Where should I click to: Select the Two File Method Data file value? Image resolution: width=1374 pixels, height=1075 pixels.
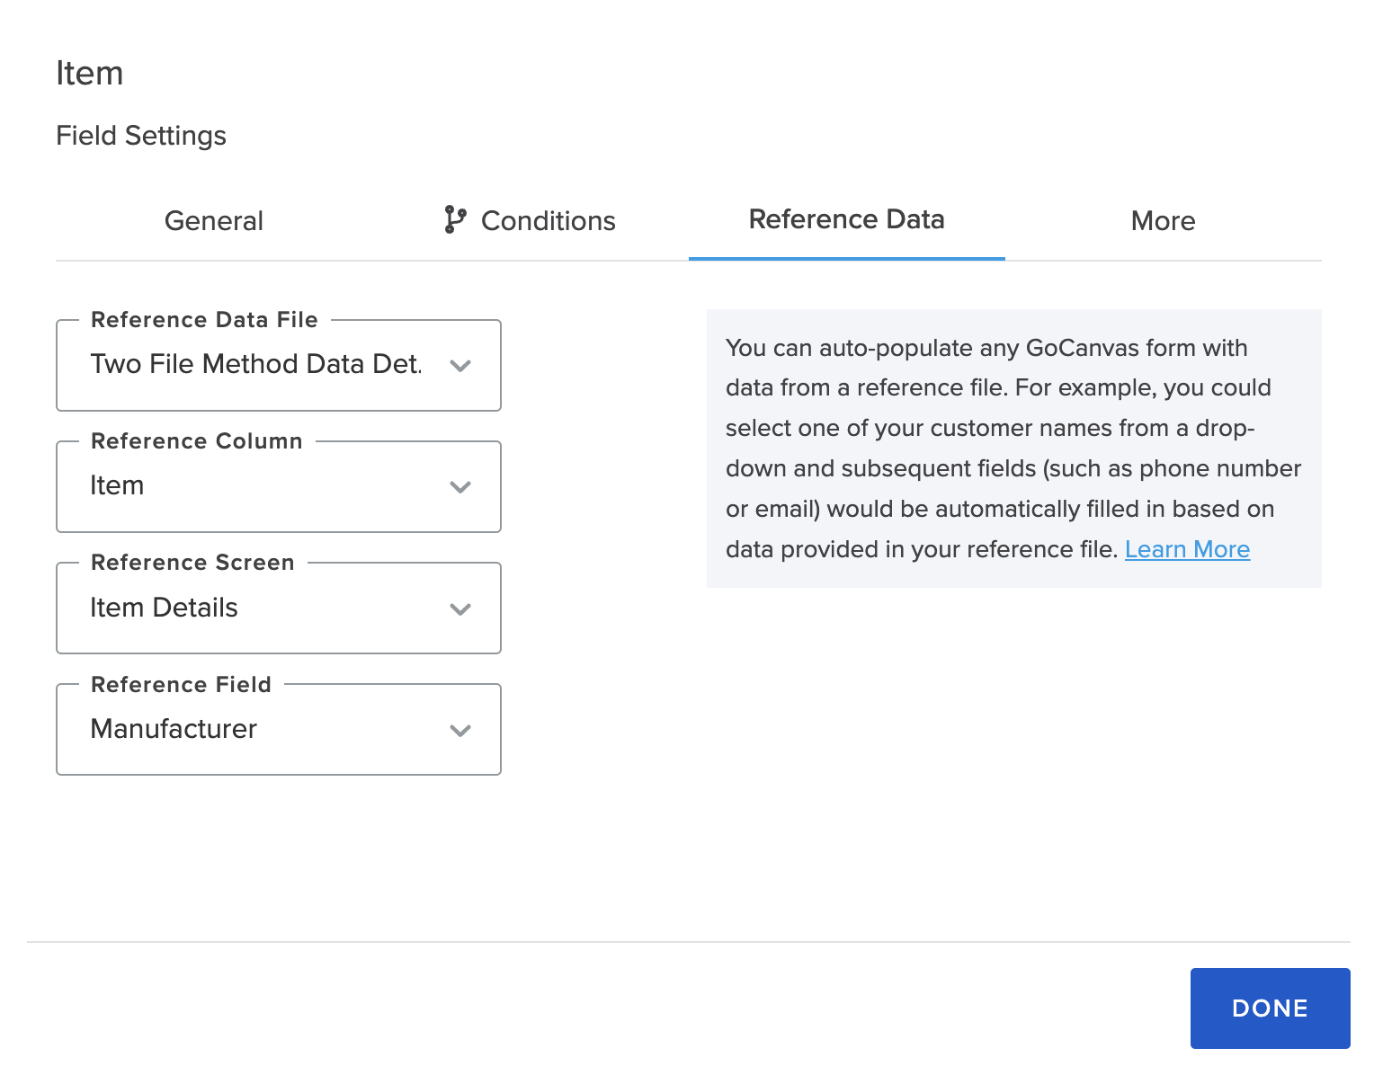point(255,365)
